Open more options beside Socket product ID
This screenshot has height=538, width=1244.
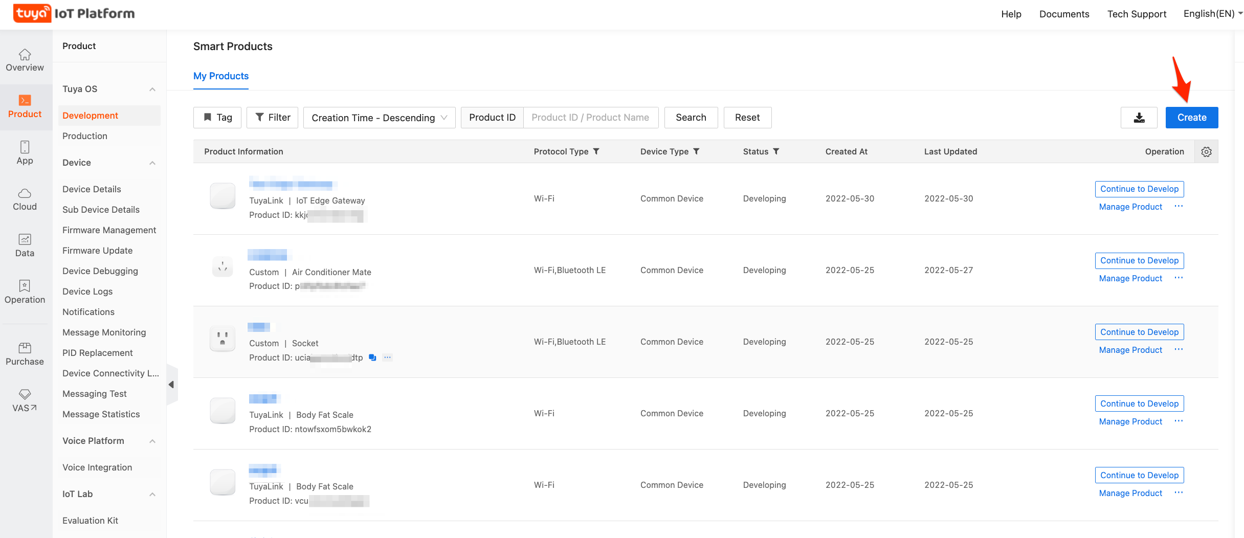[387, 357]
